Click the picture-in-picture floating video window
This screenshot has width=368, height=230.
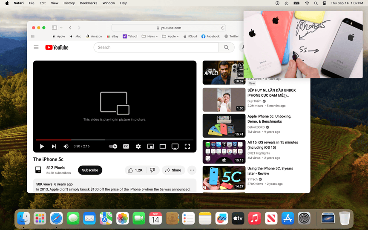303,44
